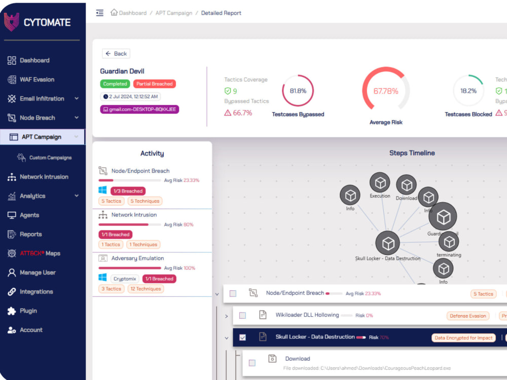Click the Node/Endpoint Breach activity icon
This screenshot has width=507, height=380.
[103, 171]
